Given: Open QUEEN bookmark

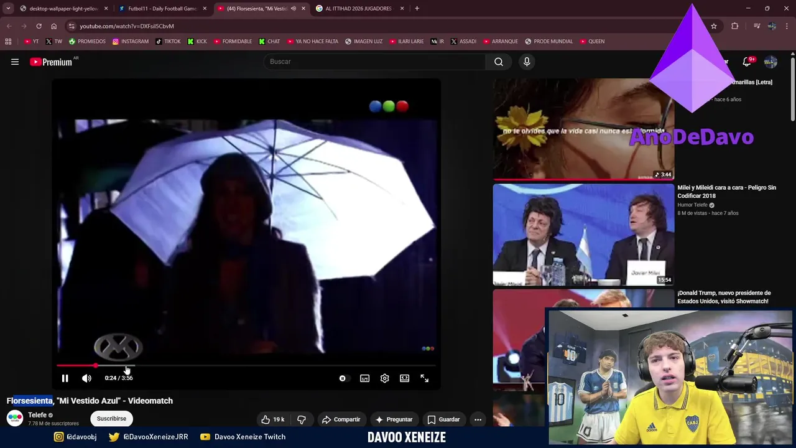Looking at the screenshot, I should click(x=591, y=42).
